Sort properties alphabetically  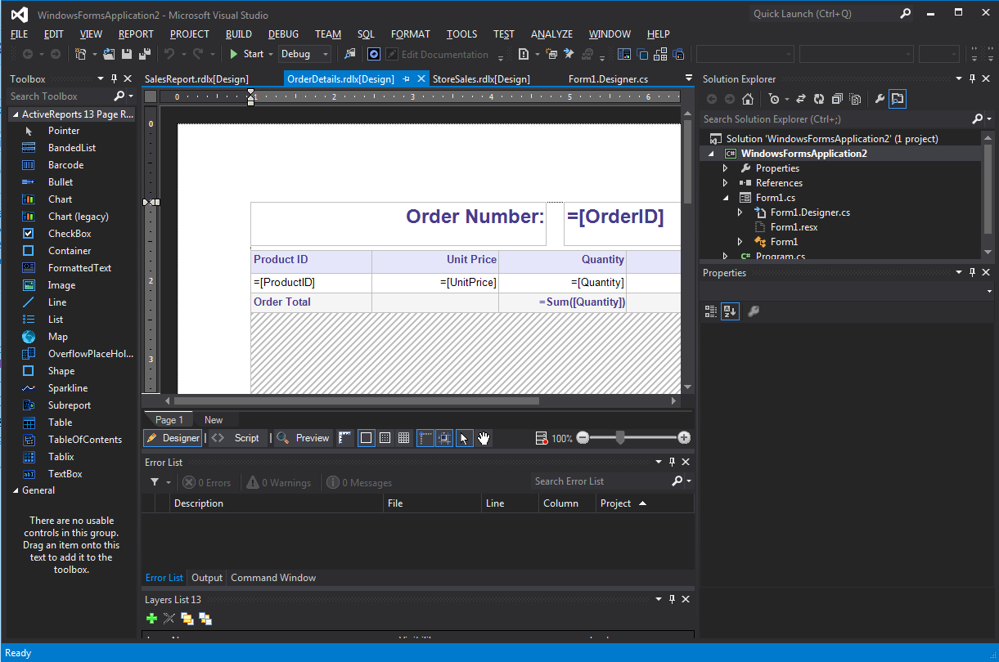coord(729,311)
